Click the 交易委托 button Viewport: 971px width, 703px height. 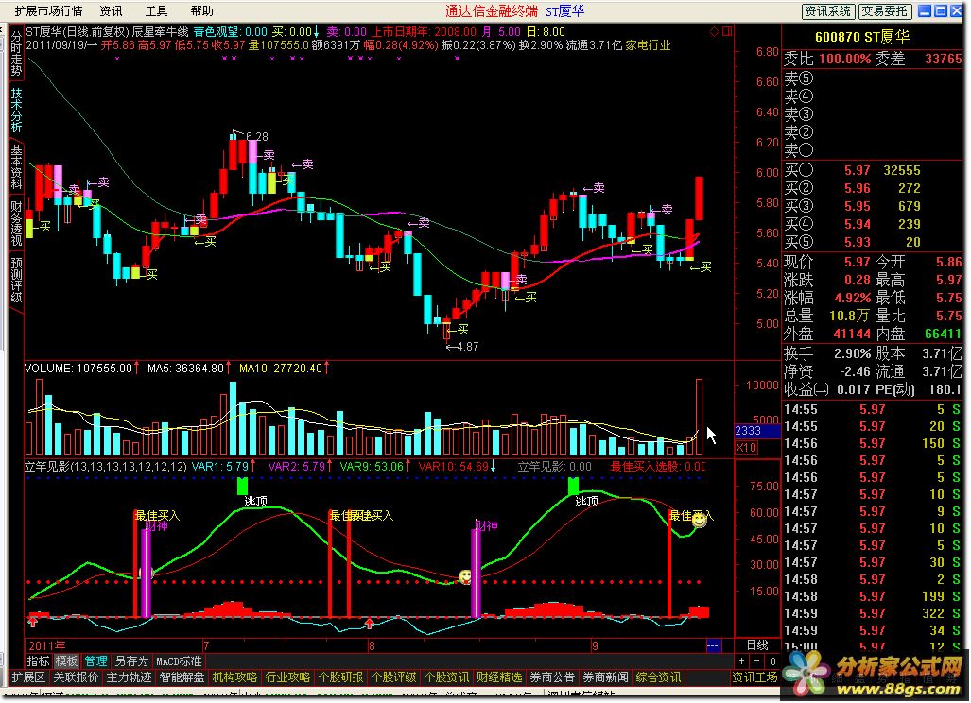[x=884, y=11]
